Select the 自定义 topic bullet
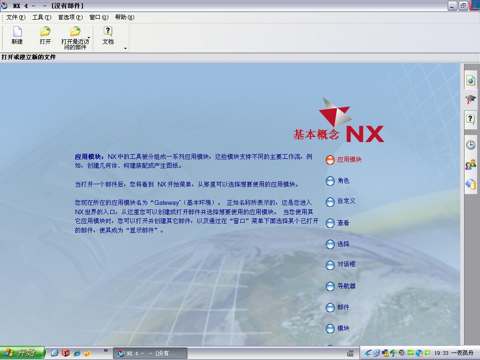This screenshot has height=360, width=480. [330, 202]
